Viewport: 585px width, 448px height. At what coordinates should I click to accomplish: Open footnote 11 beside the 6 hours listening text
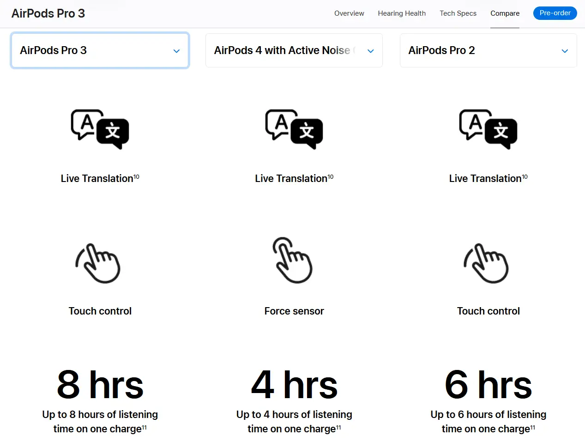click(x=533, y=427)
